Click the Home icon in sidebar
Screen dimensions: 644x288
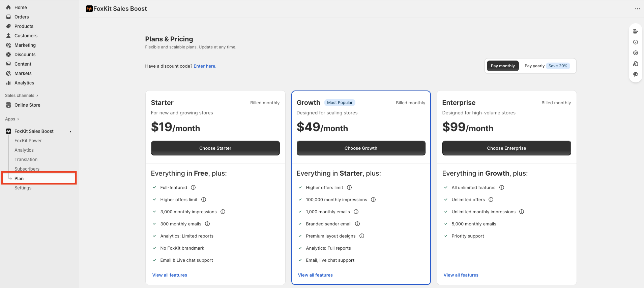coord(8,7)
